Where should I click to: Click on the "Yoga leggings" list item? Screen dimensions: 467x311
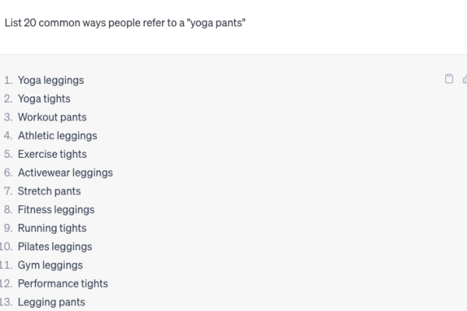coord(51,80)
